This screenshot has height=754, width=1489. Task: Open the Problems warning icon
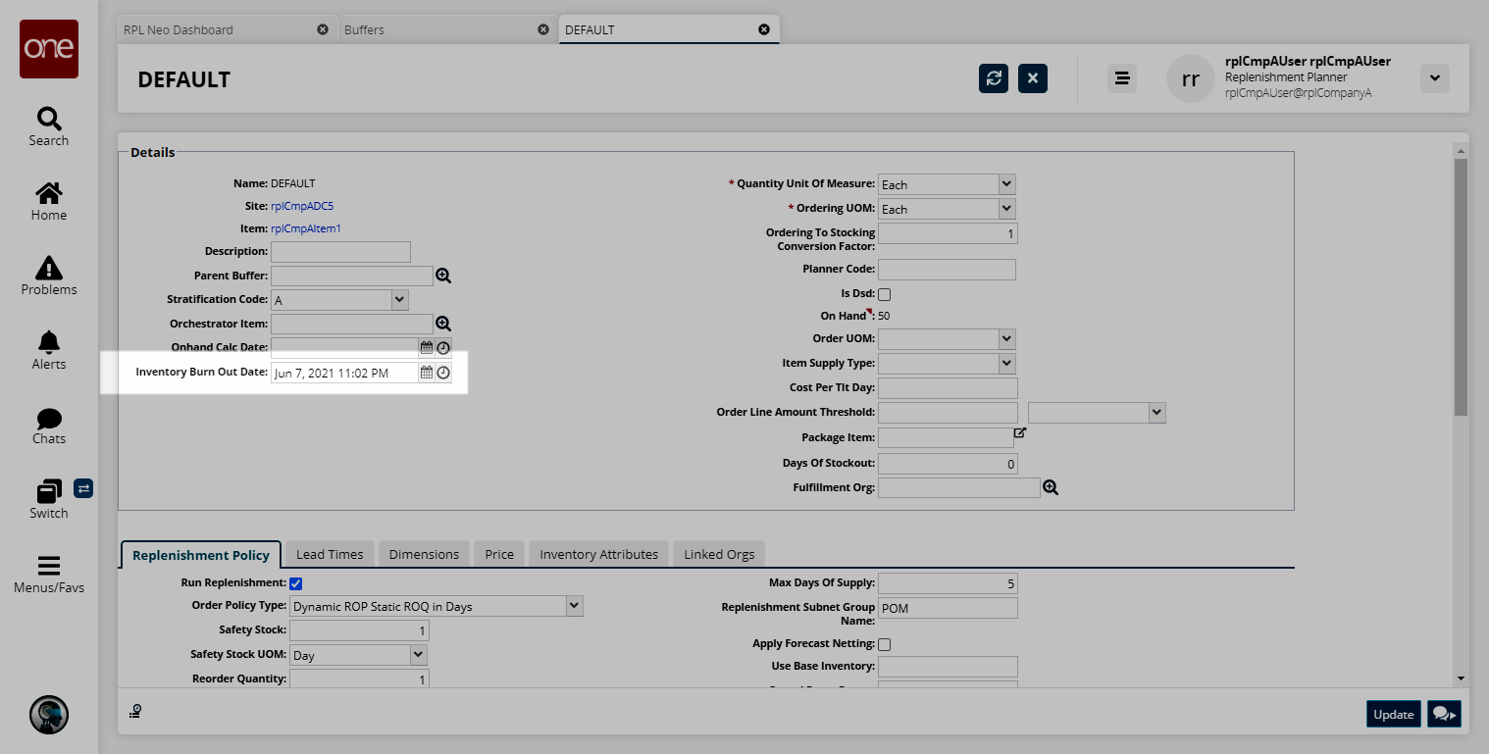[x=48, y=269]
